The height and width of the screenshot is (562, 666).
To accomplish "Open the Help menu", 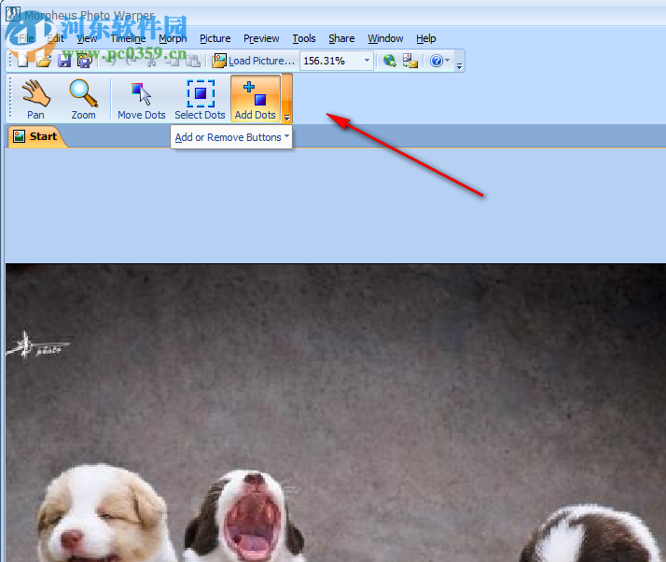I will [x=426, y=38].
